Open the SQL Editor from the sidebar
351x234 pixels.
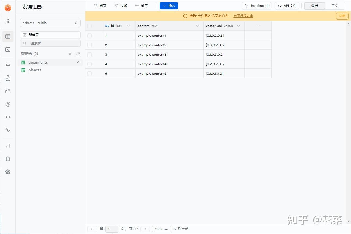coord(8,49)
